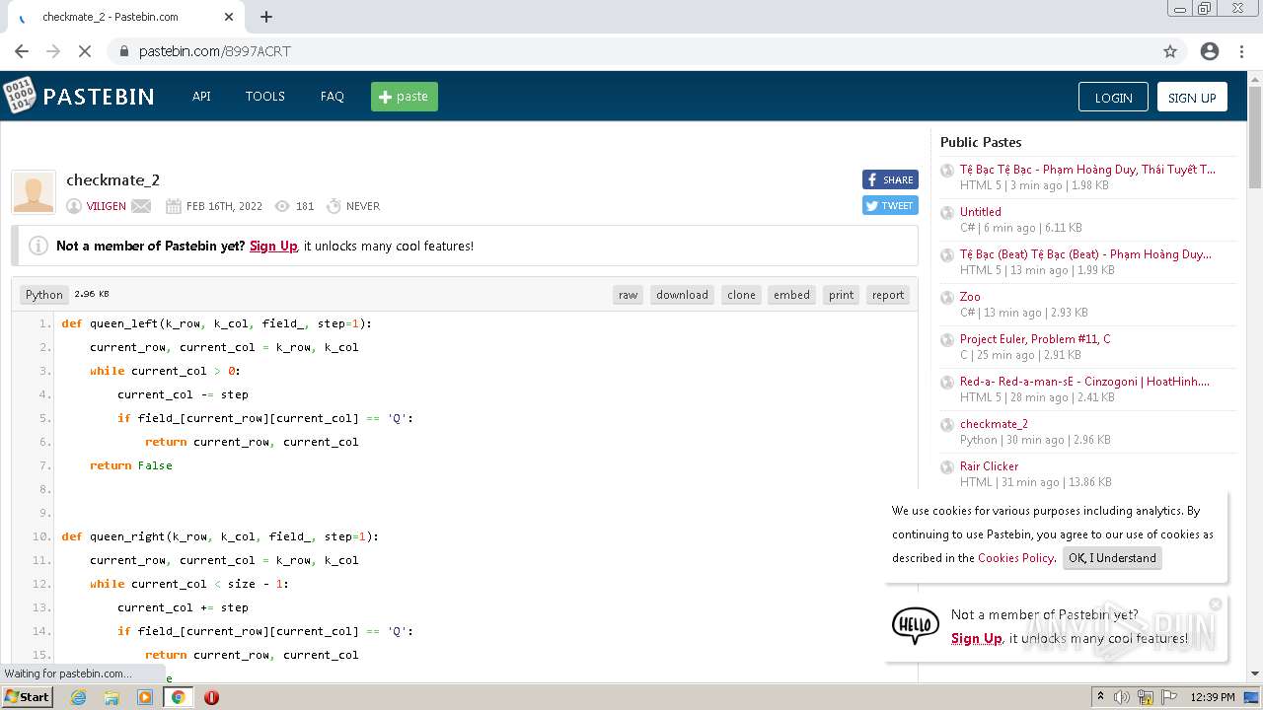Click the LOGIN button
This screenshot has height=710, width=1263.
click(x=1113, y=97)
